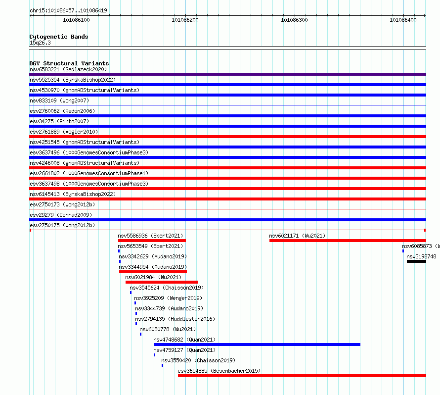
Task: Click the black bar under nsv3198748
Action: 416,261
